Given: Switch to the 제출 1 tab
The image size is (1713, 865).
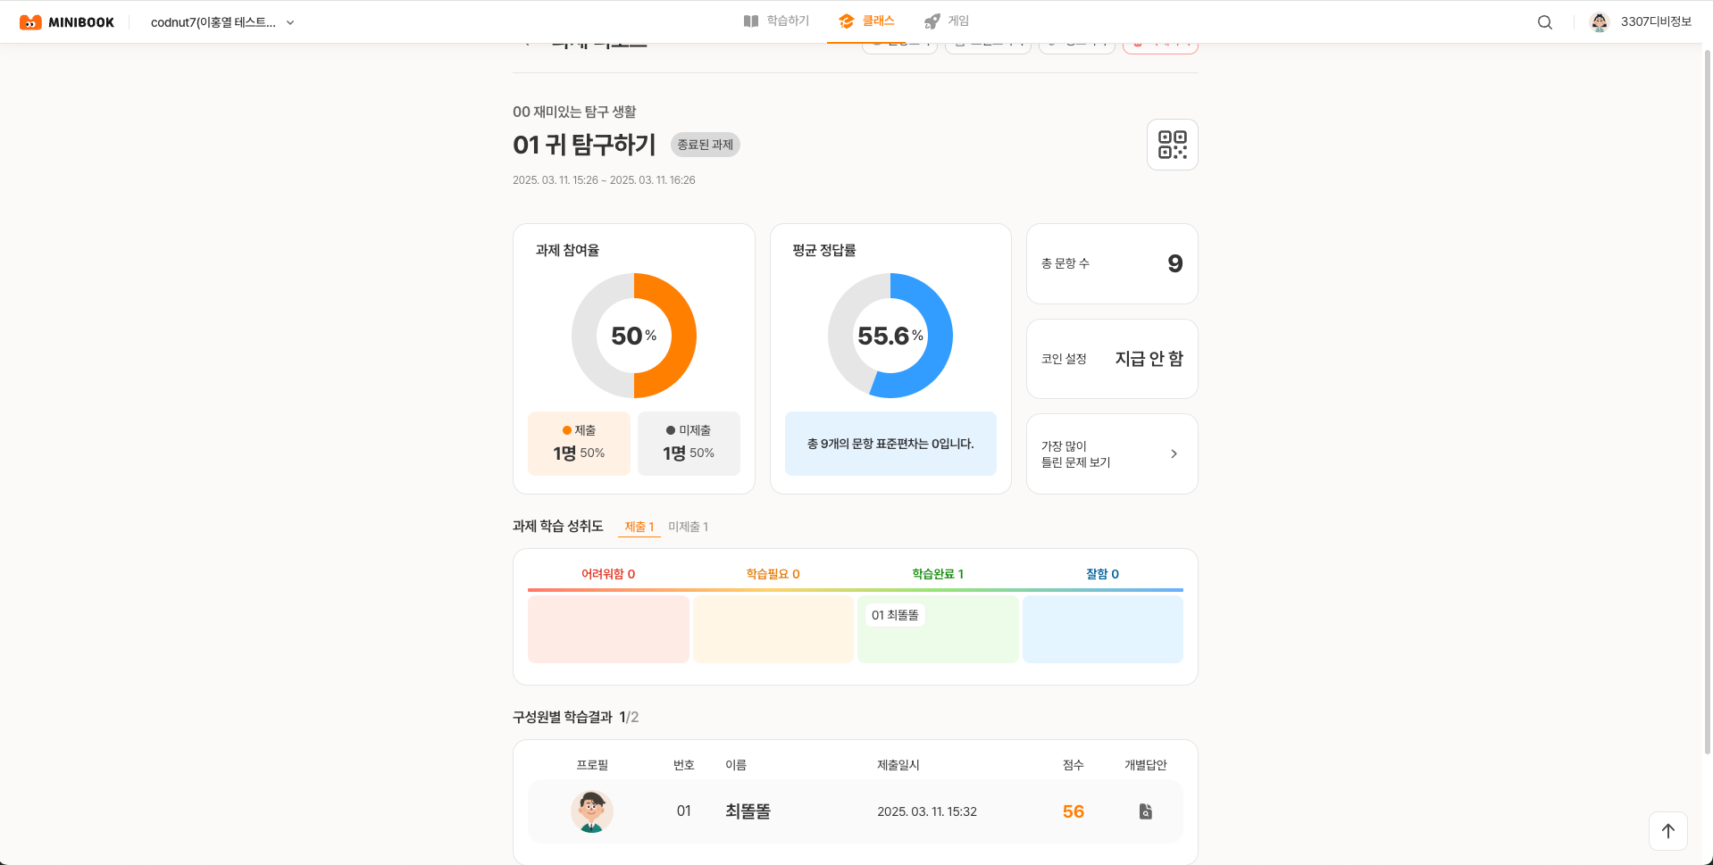Looking at the screenshot, I should 639,527.
